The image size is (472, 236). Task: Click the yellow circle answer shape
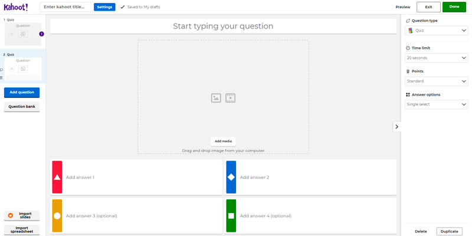(57, 216)
